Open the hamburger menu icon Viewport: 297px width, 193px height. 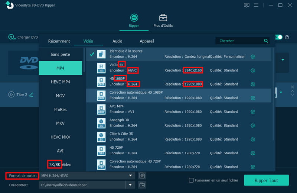(256, 5)
